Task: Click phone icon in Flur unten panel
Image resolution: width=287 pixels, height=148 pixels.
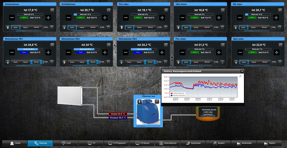Action: tap(222, 62)
